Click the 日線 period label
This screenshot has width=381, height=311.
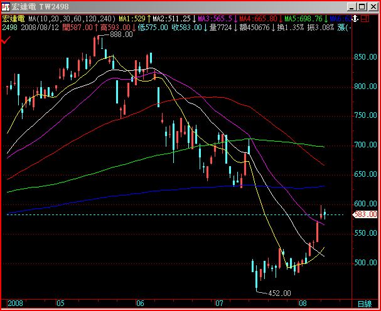(365, 304)
